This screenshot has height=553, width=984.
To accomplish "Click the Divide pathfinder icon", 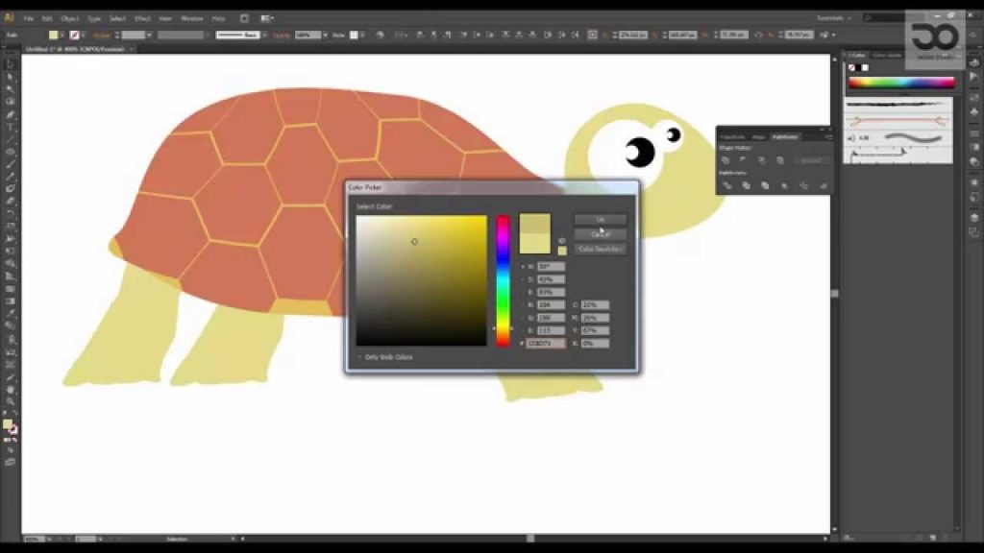I will click(727, 185).
